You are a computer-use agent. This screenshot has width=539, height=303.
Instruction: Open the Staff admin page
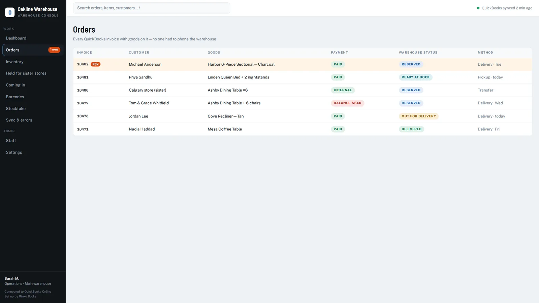pos(33,141)
